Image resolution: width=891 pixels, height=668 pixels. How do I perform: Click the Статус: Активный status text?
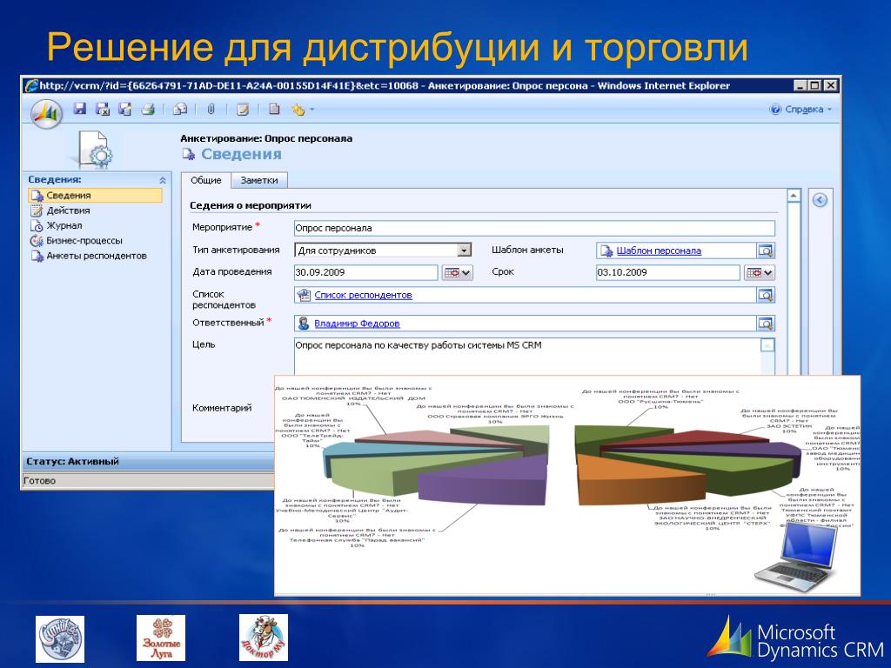[73, 462]
